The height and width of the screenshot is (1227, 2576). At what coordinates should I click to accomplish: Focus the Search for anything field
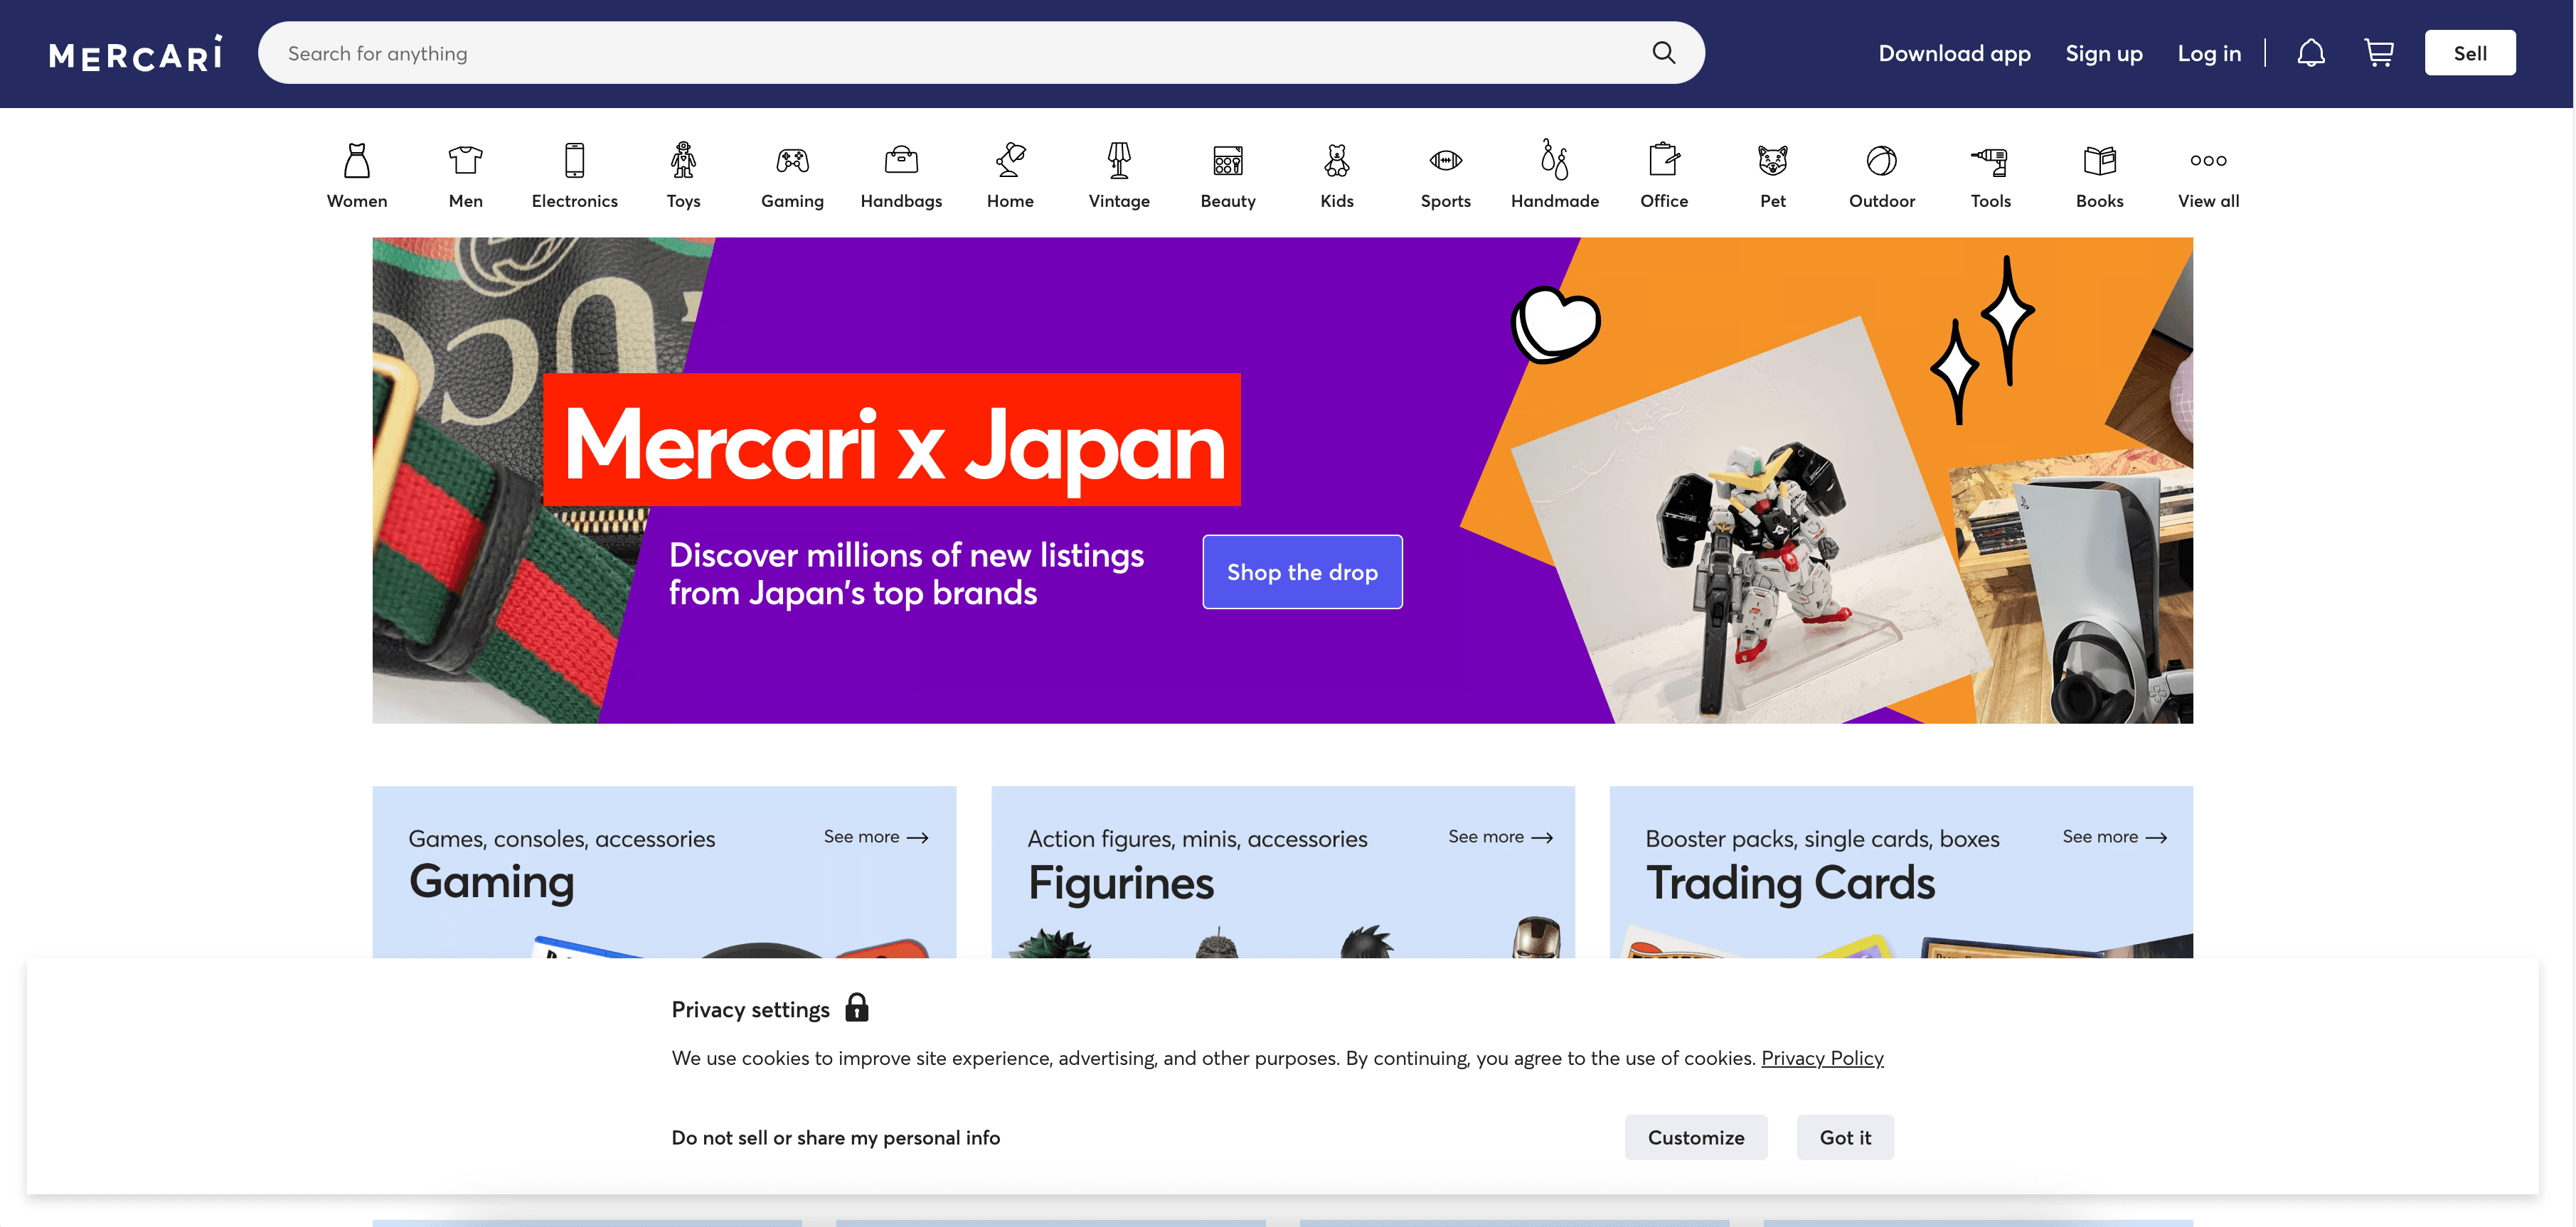click(x=950, y=54)
